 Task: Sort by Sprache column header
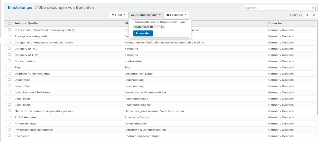pyautogui.click(x=275, y=23)
